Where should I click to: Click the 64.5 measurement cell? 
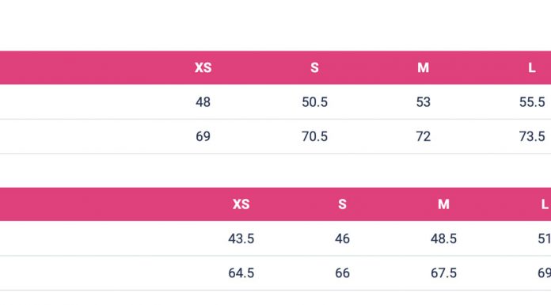241,273
